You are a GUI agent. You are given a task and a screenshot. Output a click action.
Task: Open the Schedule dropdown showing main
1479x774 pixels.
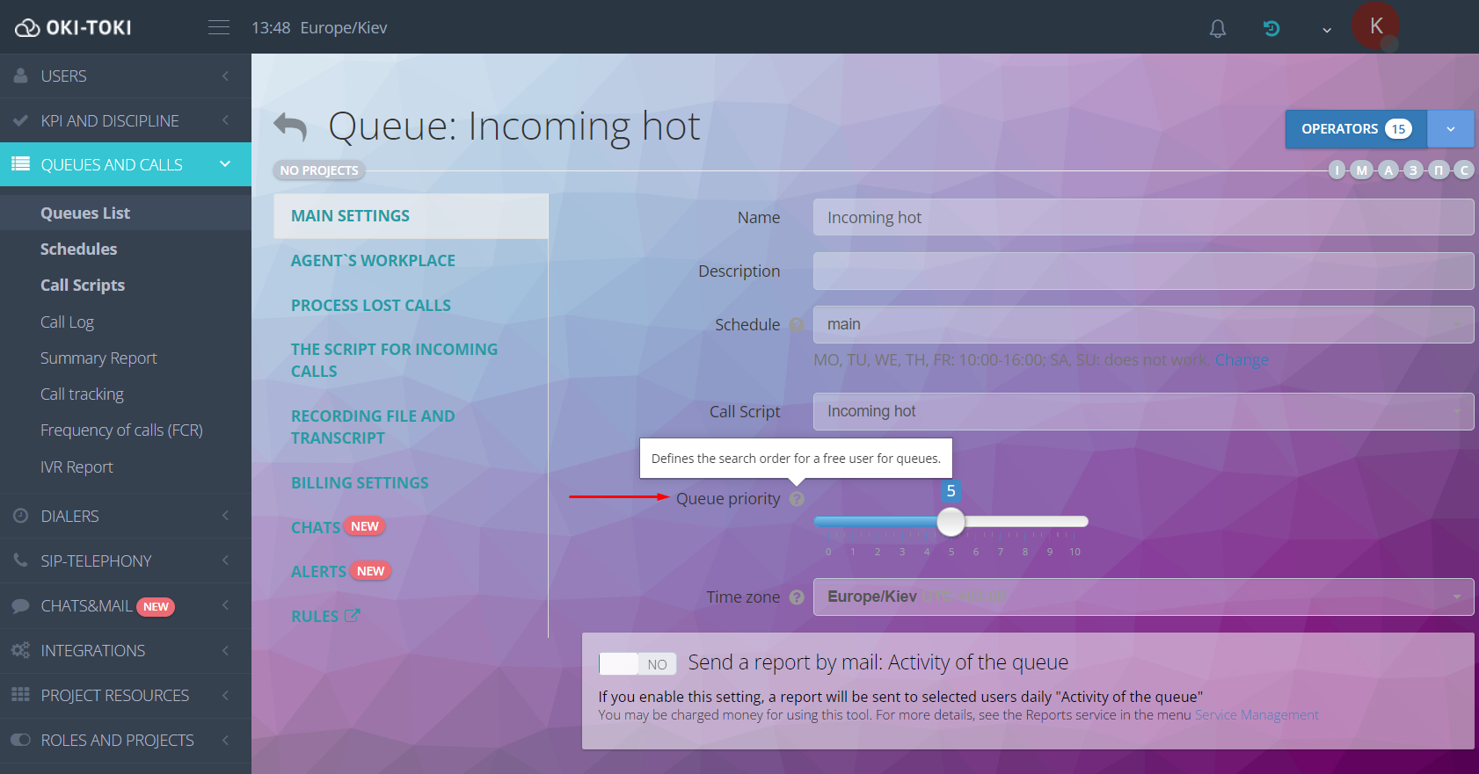pyautogui.click(x=1142, y=324)
